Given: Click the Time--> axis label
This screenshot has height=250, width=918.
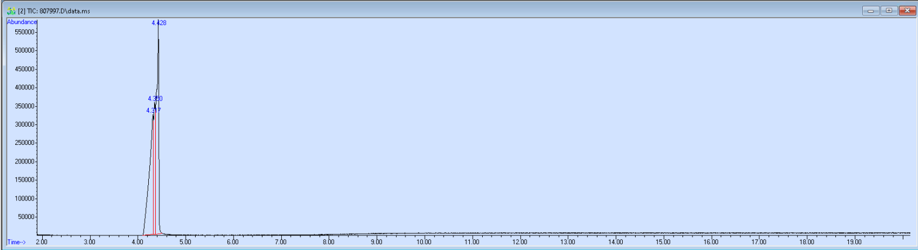Looking at the screenshot, I should click(17, 241).
